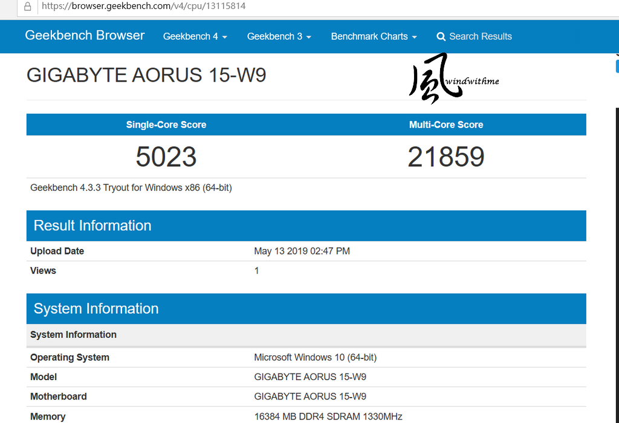Click the Model row label
619x423 pixels.
pyautogui.click(x=44, y=377)
